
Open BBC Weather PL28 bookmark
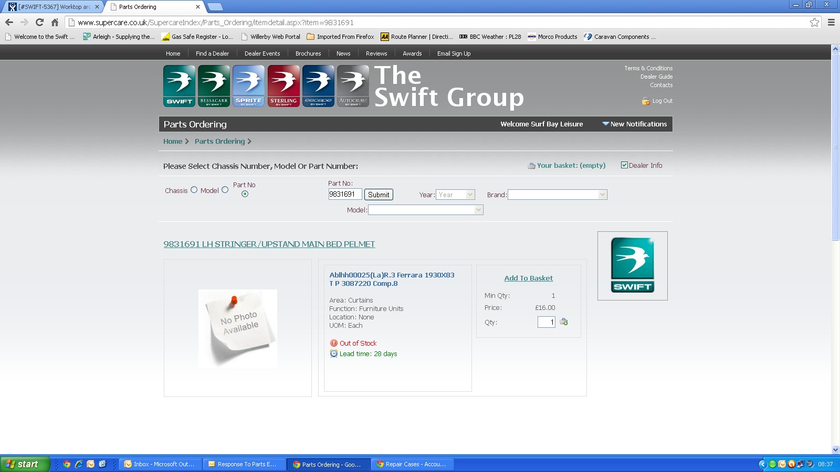pyautogui.click(x=490, y=37)
